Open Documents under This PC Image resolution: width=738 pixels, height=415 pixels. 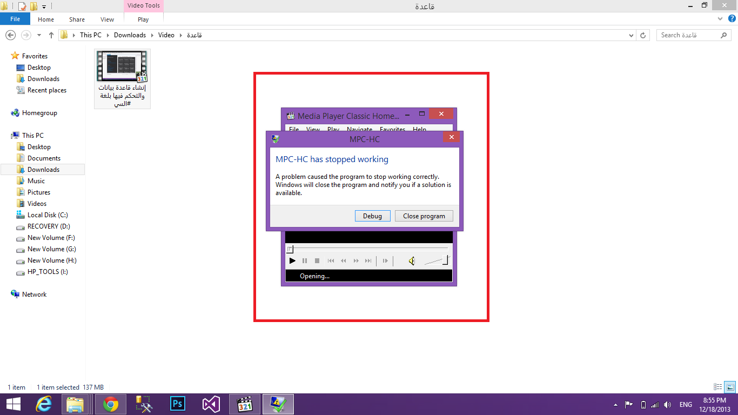tap(44, 158)
